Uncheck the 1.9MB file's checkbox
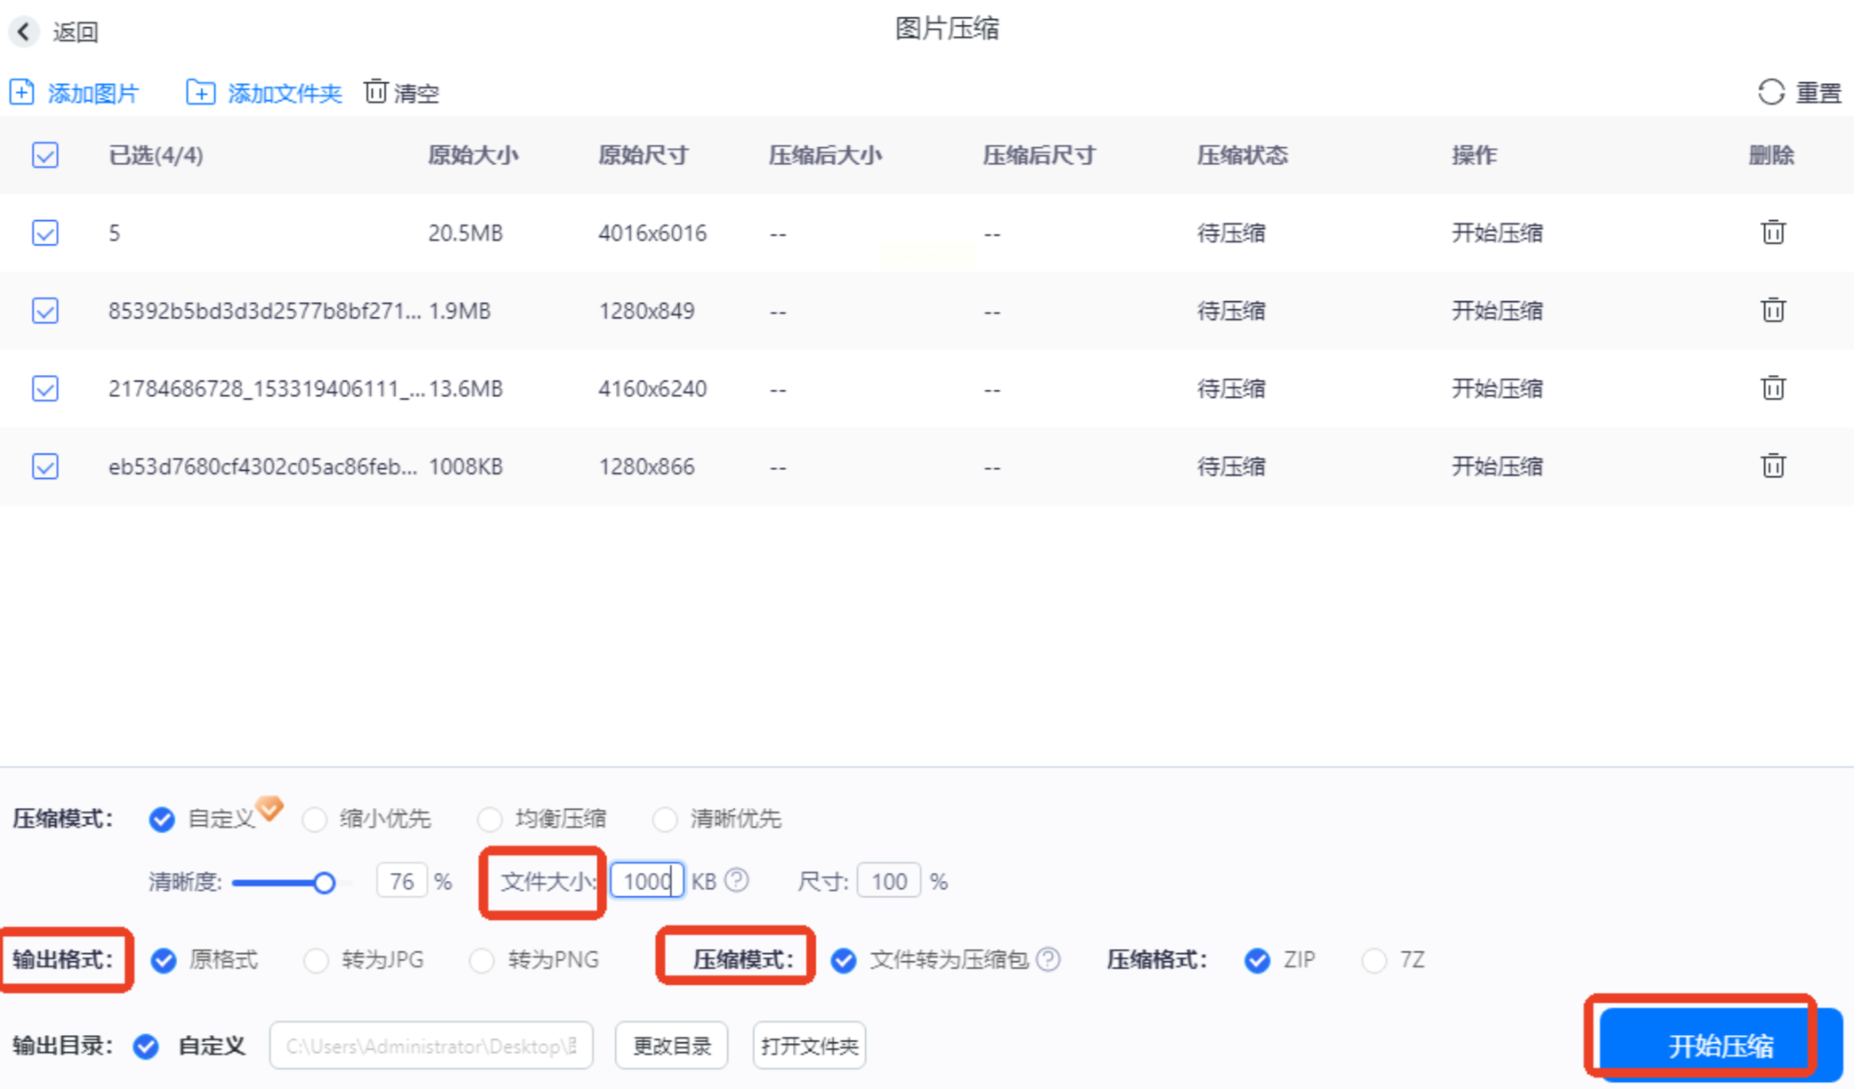1854x1089 pixels. coord(45,311)
